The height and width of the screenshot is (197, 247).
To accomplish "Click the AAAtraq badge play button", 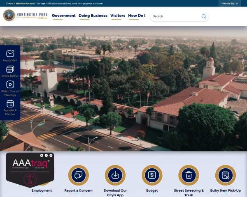I will pos(42,156).
